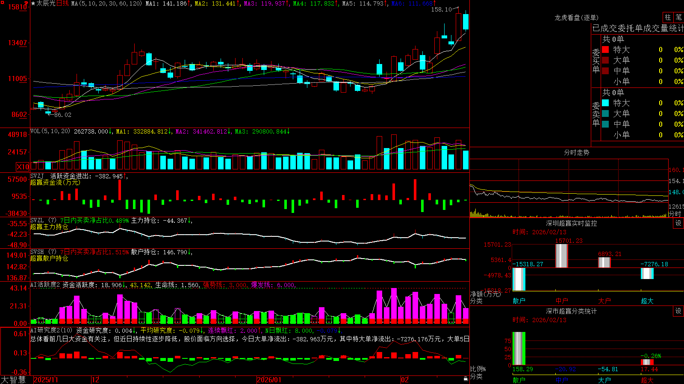Click the SVSH (7) indicator name
The image size is (684, 384).
click(43, 252)
